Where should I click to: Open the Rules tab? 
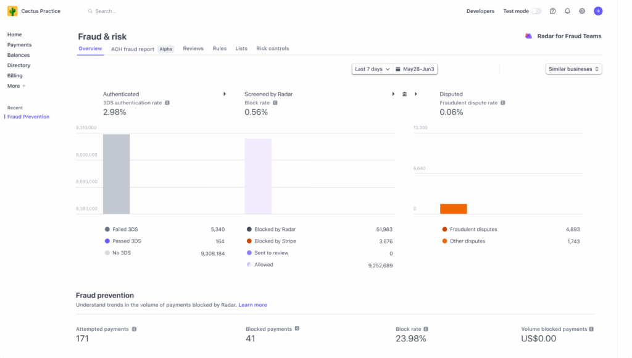click(220, 48)
